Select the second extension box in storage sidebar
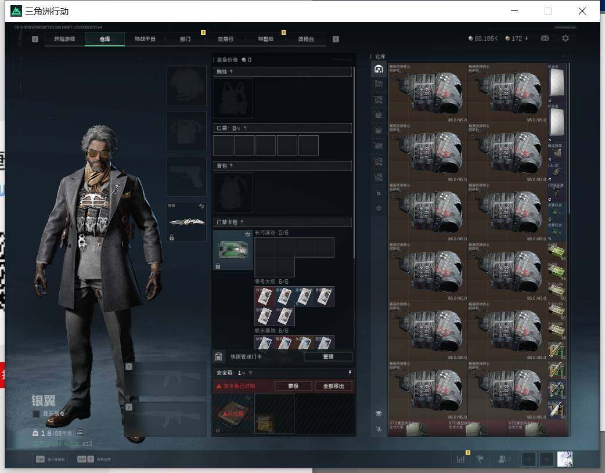605x473 pixels. click(x=379, y=100)
